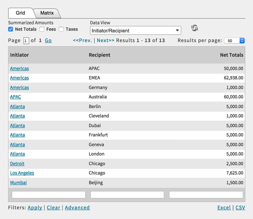This screenshot has height=219, width=253.
Task: Open the Data View Initiator/Recipient dropdown
Action: tap(136, 31)
